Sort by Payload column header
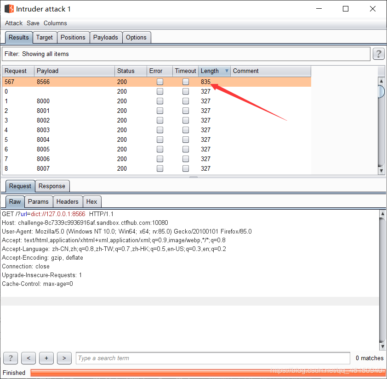Screen dimensions: 387x379 click(x=74, y=71)
